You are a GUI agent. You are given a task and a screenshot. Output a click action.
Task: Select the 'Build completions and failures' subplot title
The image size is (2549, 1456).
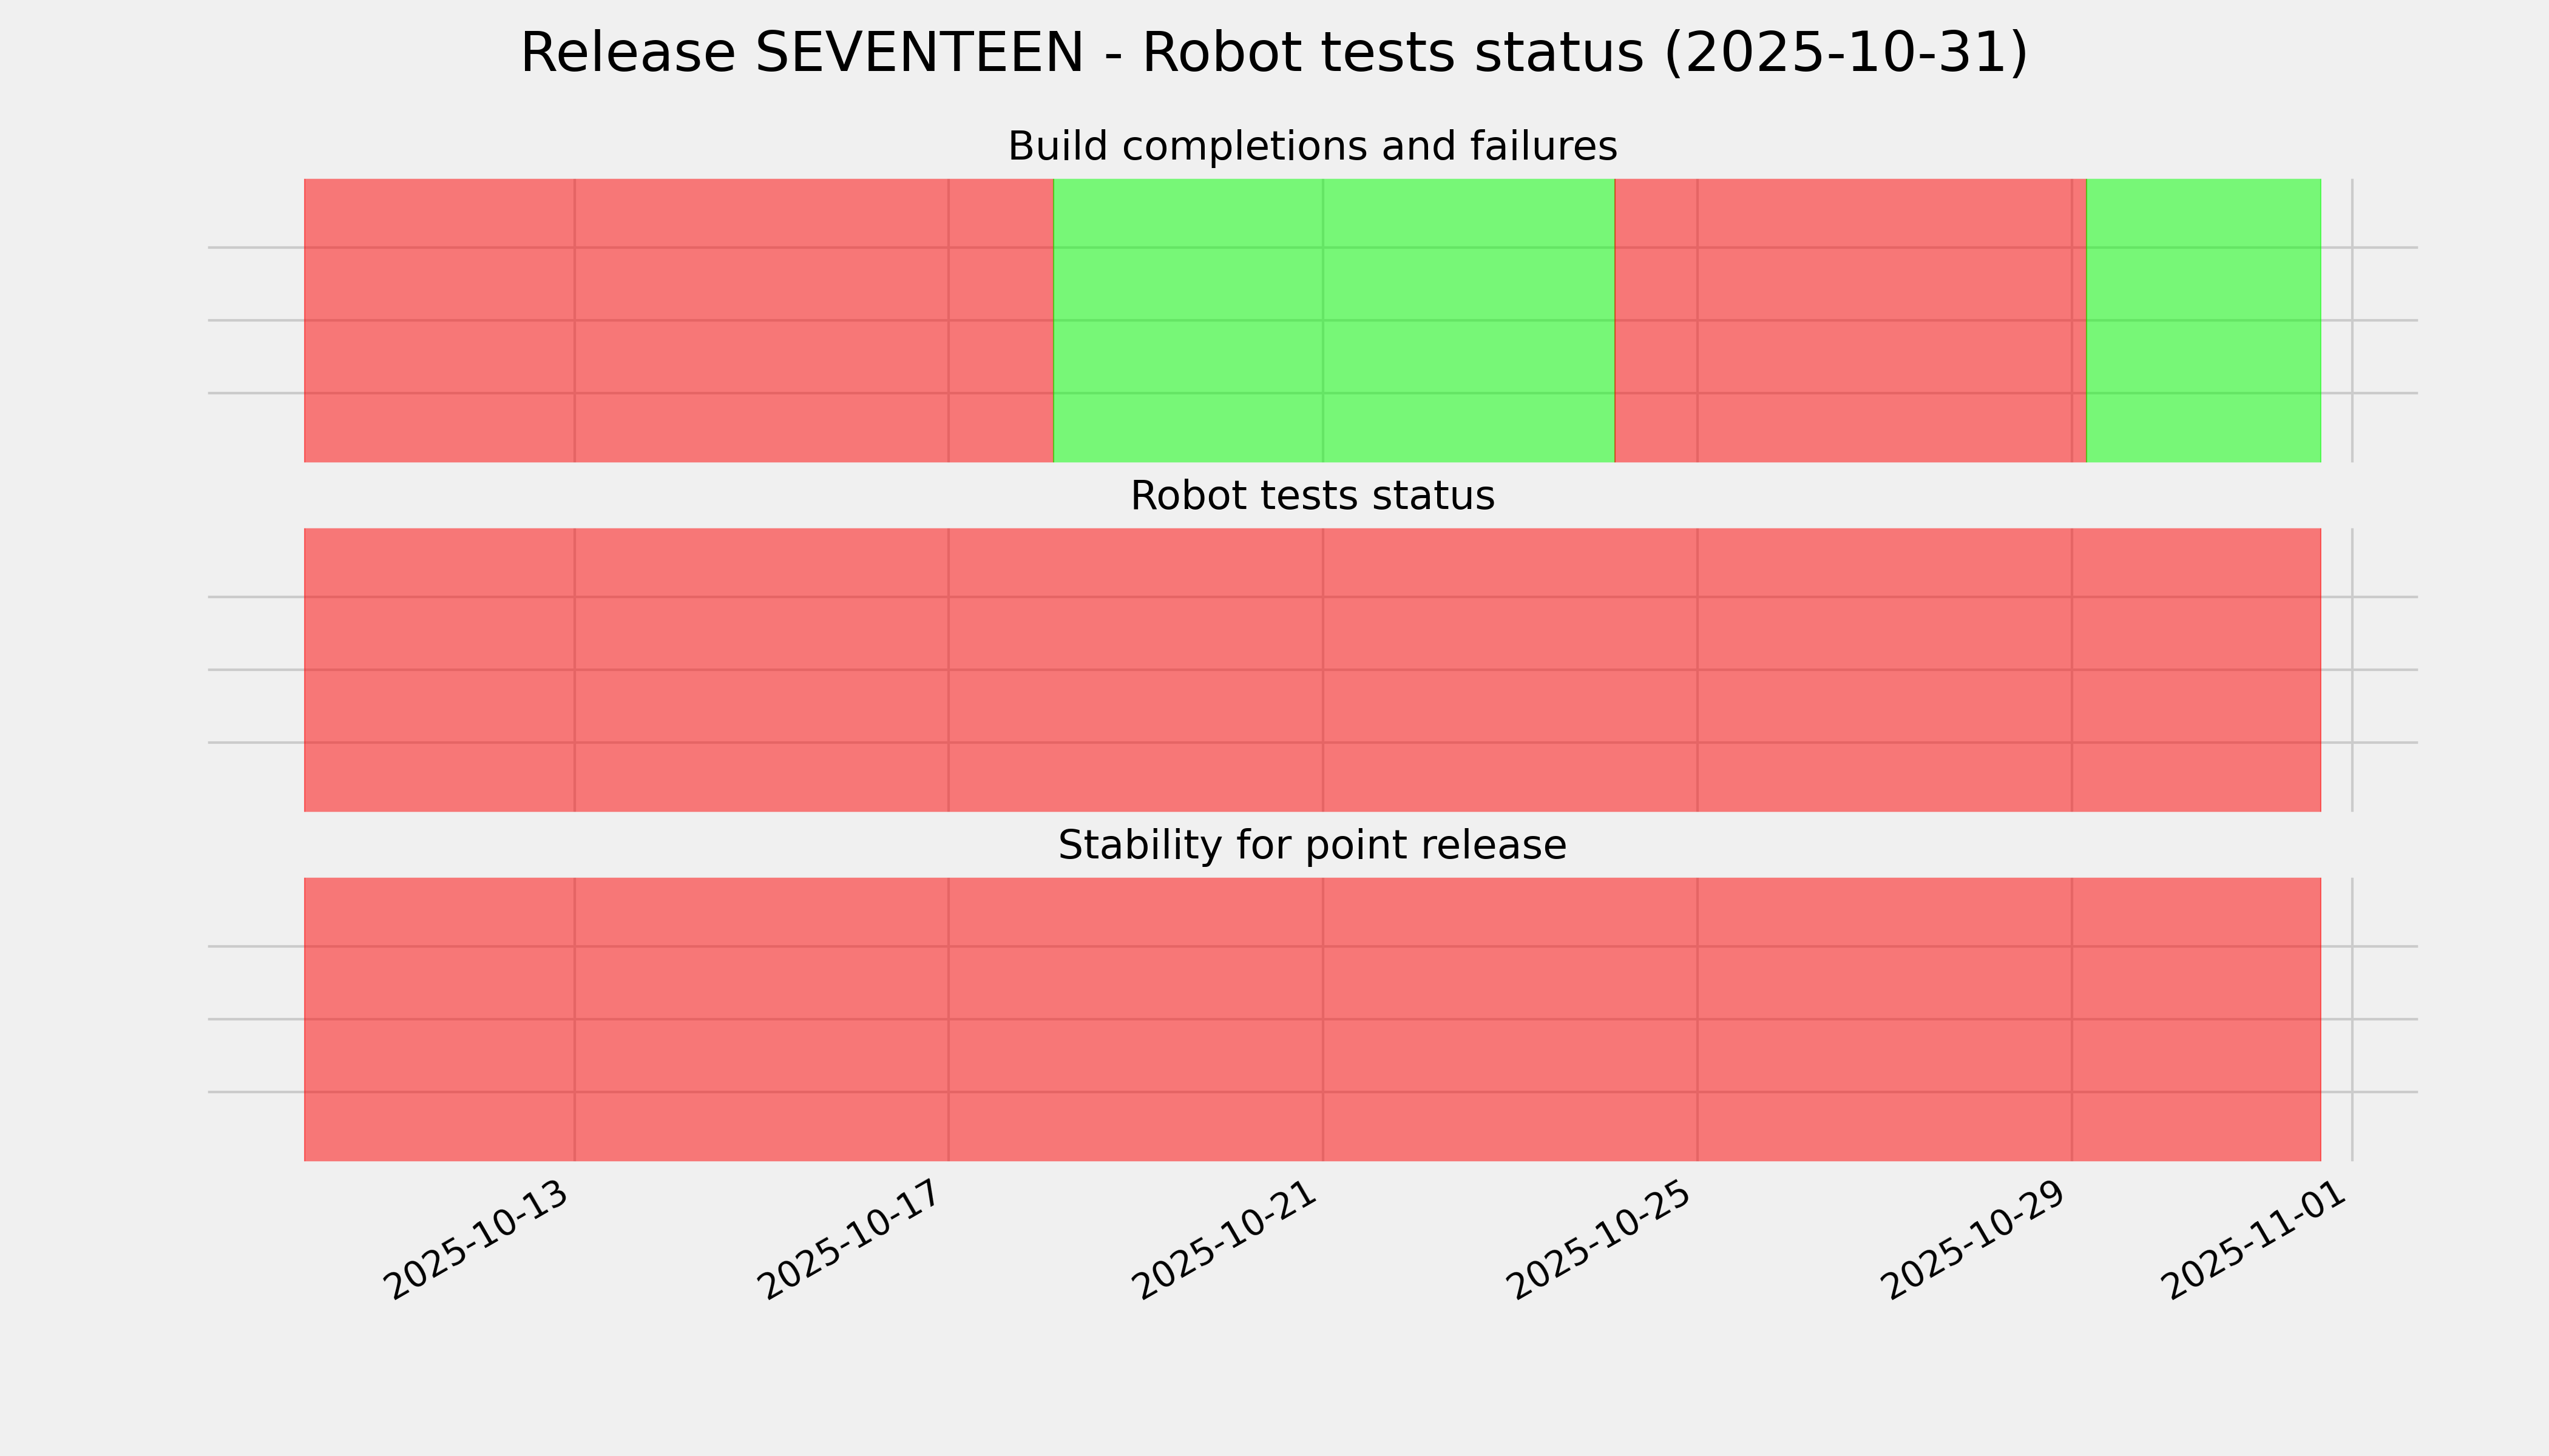tap(1312, 147)
